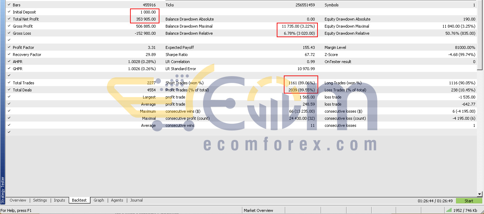The height and width of the screenshot is (214, 484).
Task: Click the checkmark on the Largest row
Action: 9,97
